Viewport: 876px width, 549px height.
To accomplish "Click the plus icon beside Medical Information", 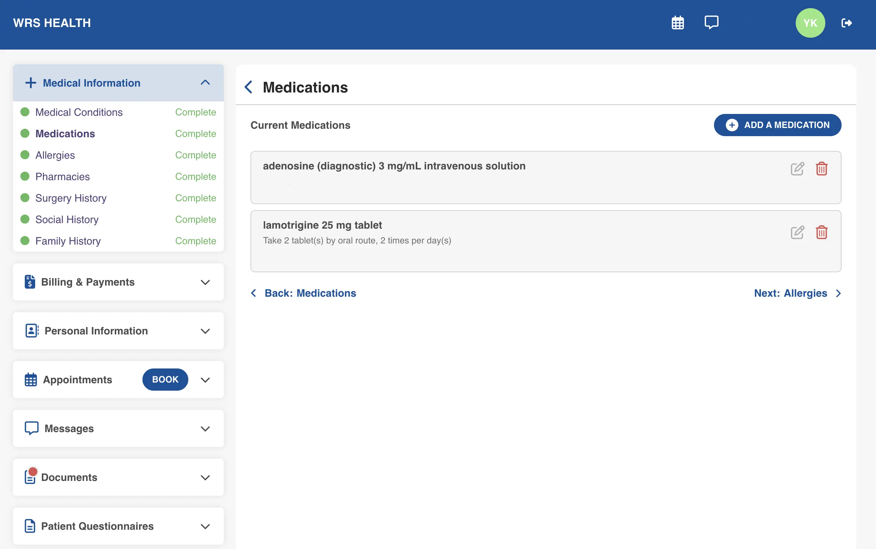I will 31,83.
